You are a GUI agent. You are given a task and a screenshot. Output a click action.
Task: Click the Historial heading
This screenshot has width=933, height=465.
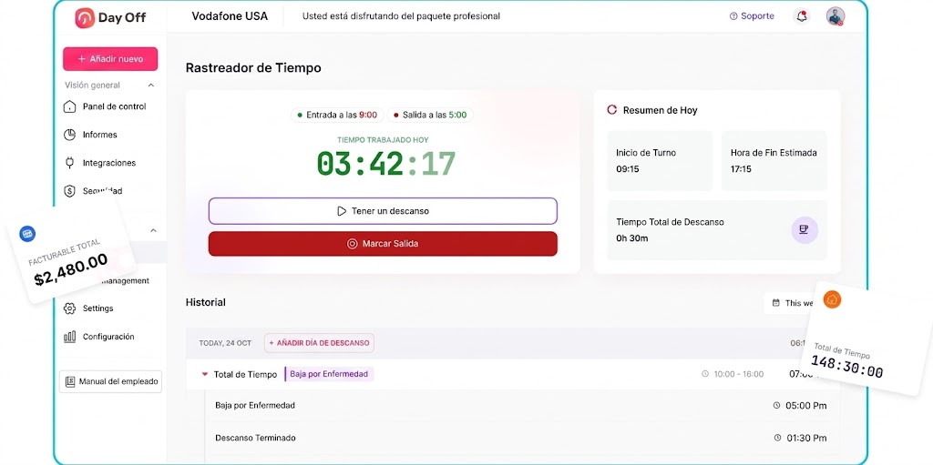[x=205, y=302]
